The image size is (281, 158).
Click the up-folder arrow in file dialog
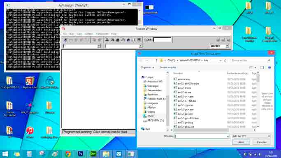(156, 60)
